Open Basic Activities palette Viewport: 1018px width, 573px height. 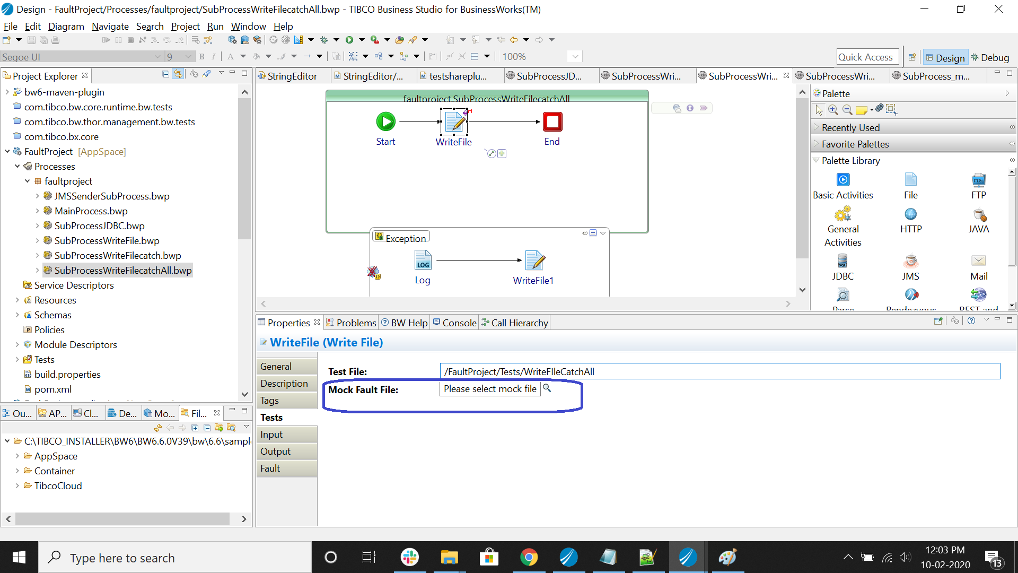pyautogui.click(x=843, y=186)
